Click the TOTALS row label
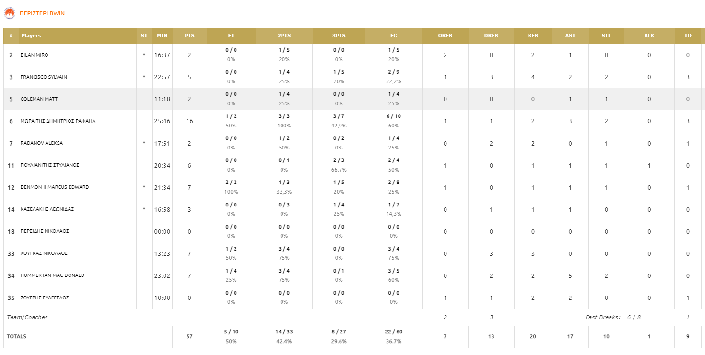Viewport: 705px width, 355px height. point(17,337)
